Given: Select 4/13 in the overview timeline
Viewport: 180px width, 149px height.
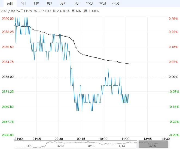Looking at the screenshot, I should coord(91,146).
